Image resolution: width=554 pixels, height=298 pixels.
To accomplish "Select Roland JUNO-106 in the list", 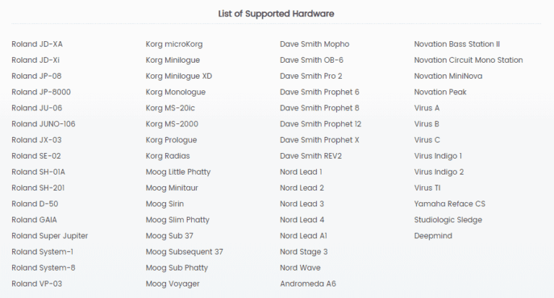I will point(43,124).
